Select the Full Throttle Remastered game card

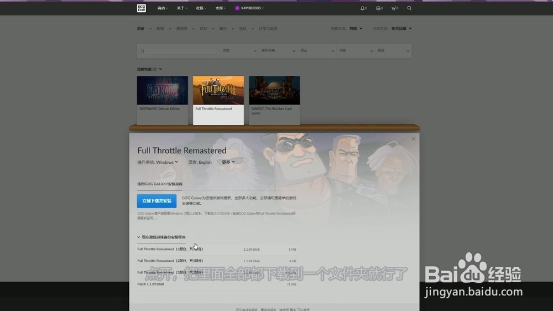click(x=218, y=100)
